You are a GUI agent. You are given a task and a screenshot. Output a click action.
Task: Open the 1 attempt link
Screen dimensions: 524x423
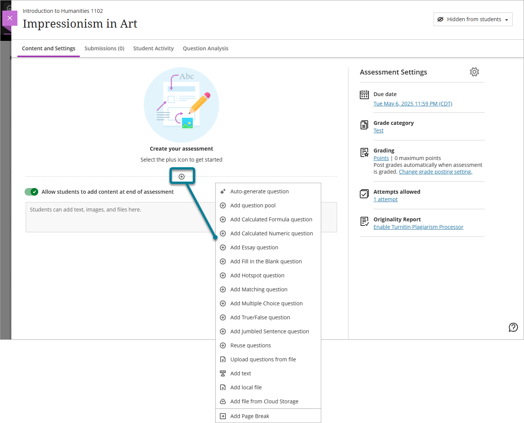pyautogui.click(x=385, y=199)
